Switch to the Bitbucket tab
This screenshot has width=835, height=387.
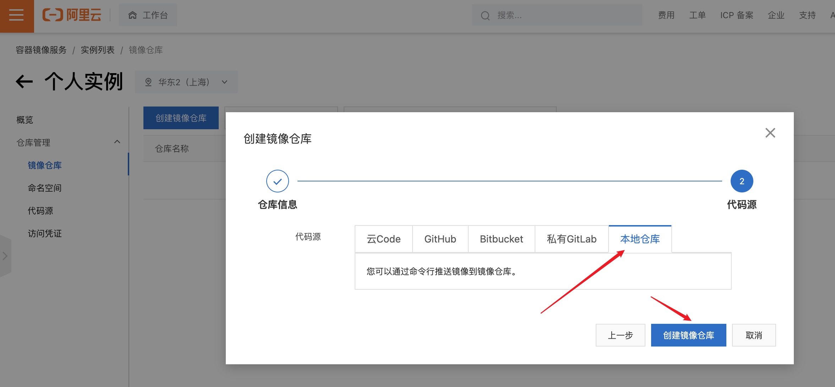tap(501, 239)
